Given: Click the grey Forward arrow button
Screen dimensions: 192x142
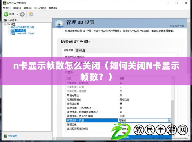Looking at the screenshot, I should [x=22, y=14].
